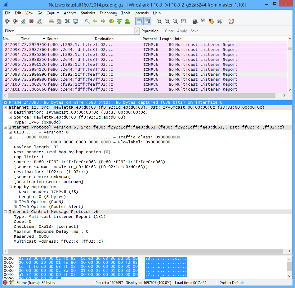Screen dimensions: 295x288
Task: Save this capture file icon
Action: pos(59,21)
